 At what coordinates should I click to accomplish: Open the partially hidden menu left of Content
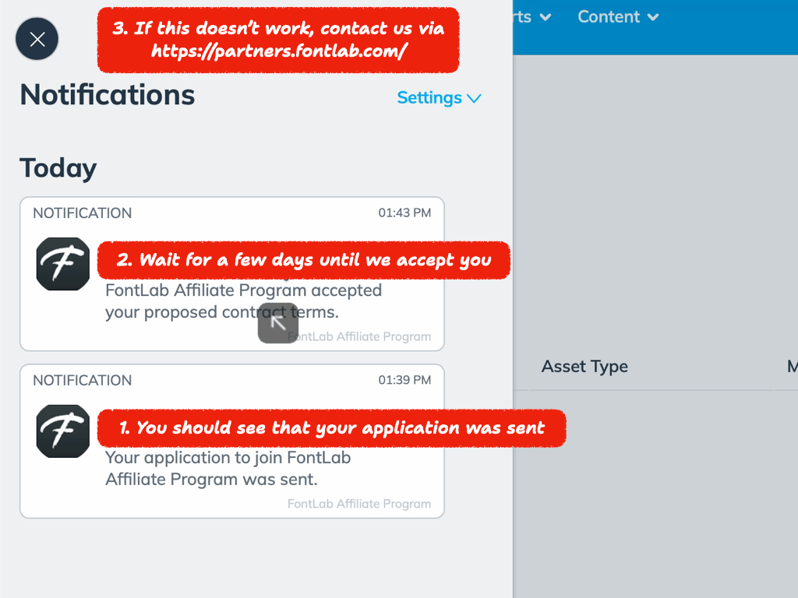tap(534, 17)
